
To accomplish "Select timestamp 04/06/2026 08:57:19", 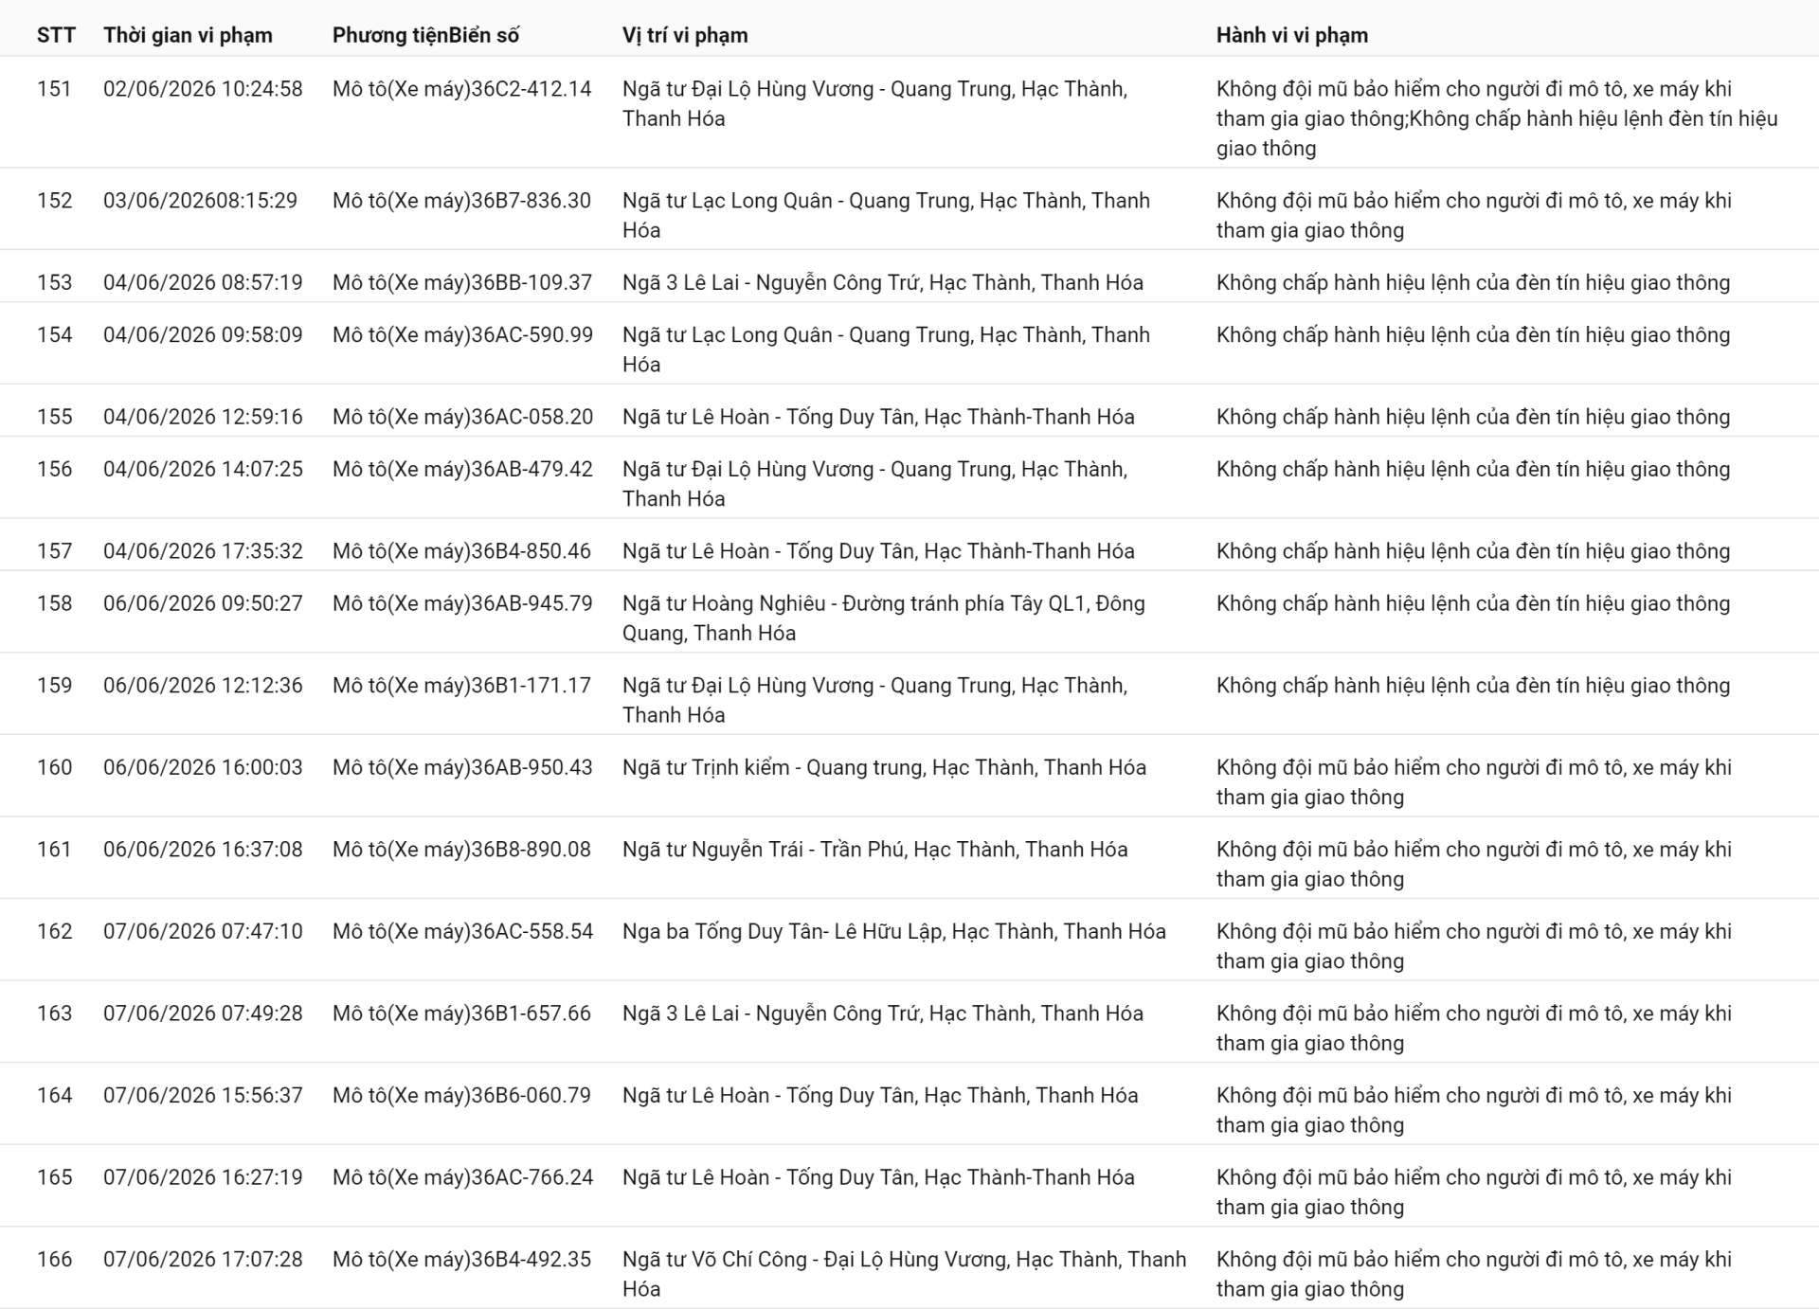I will (x=203, y=282).
